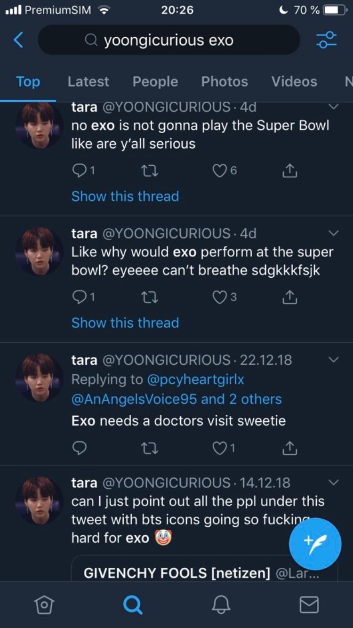The image size is (353, 628).
Task: Tap the back arrow beside the search bar
Action: [x=18, y=40]
